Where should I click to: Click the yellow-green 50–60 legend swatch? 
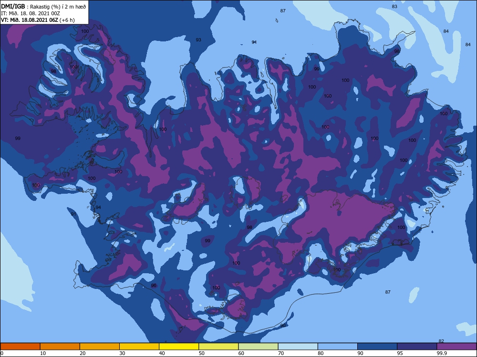pos(218,347)
